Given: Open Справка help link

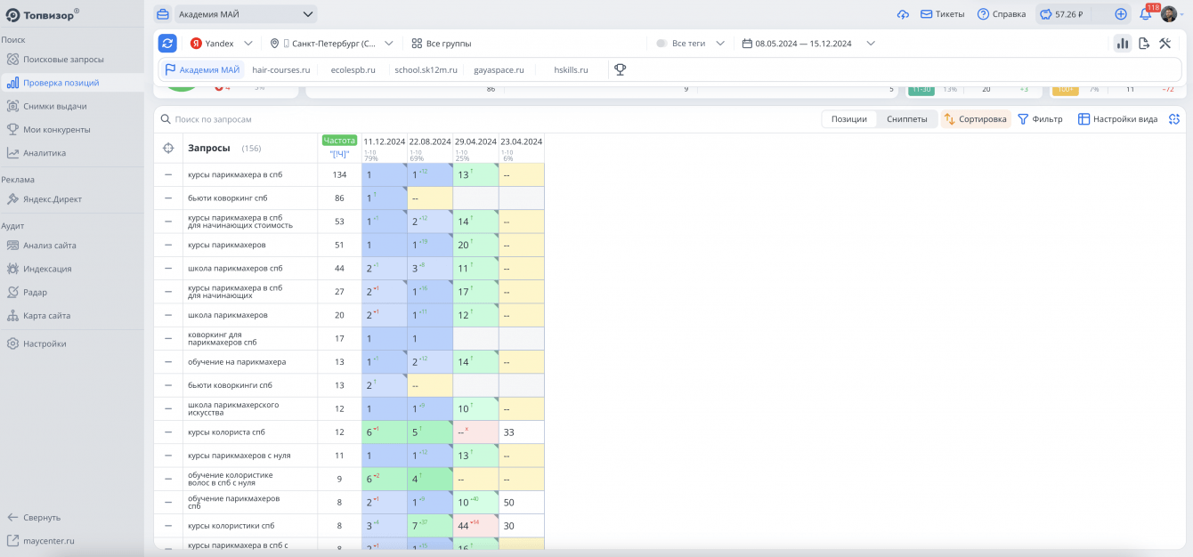Looking at the screenshot, I should tap(1002, 14).
